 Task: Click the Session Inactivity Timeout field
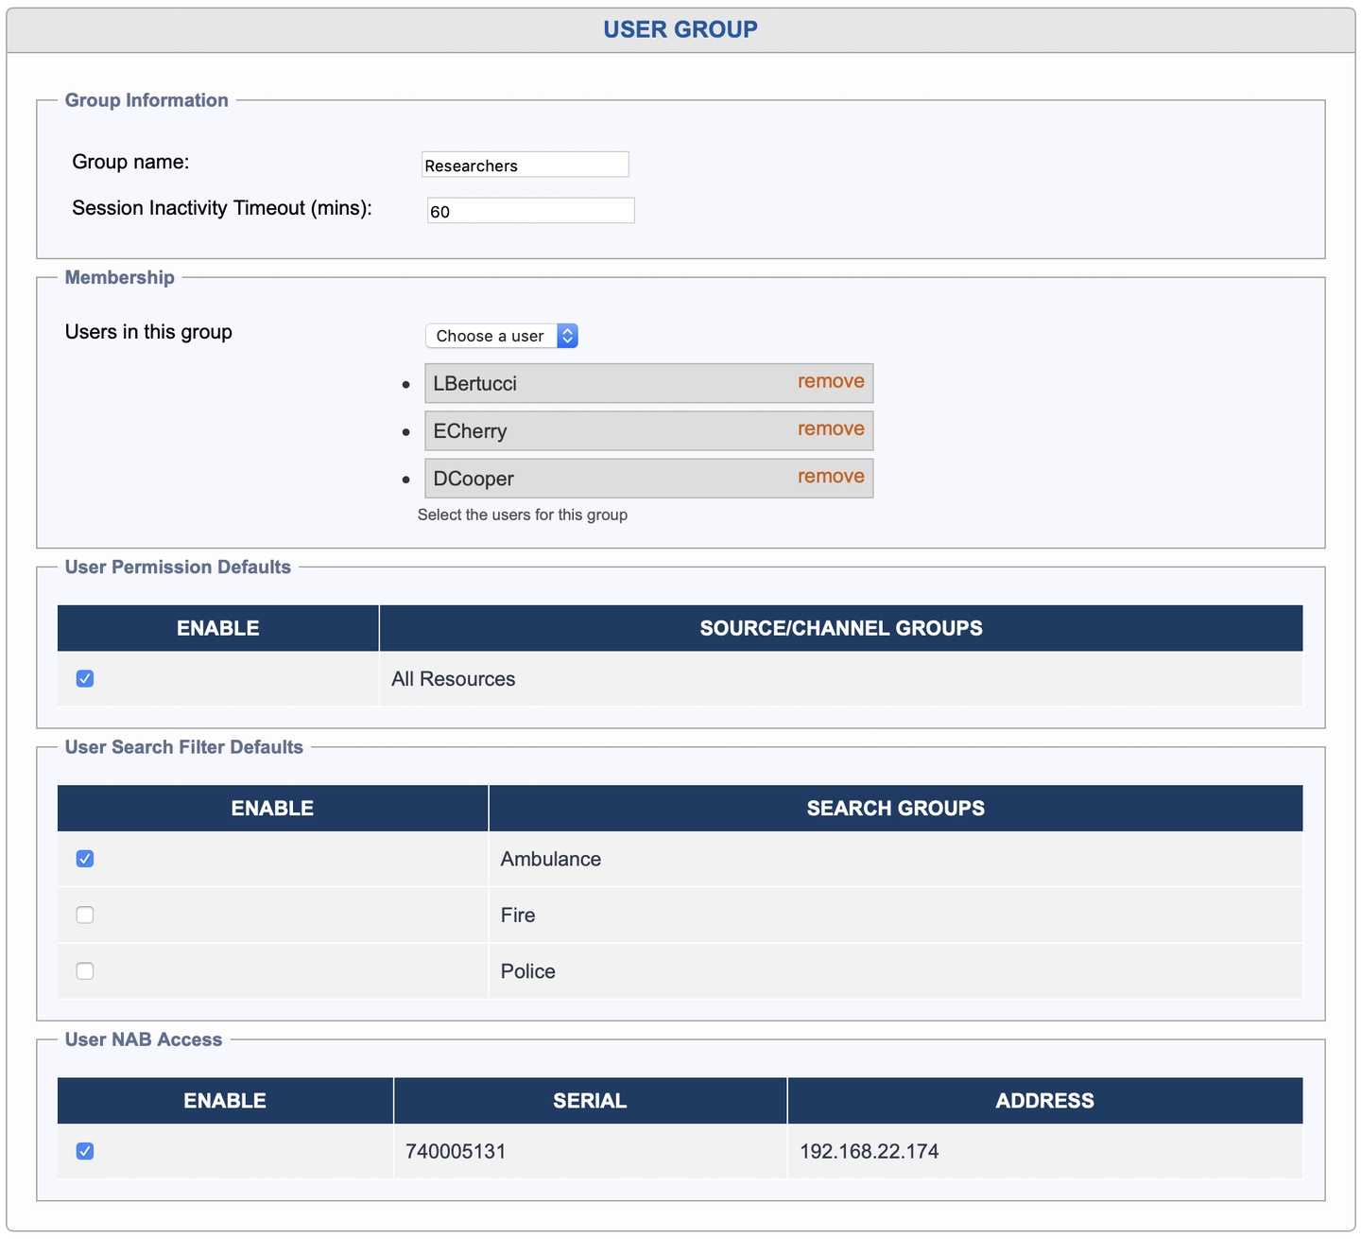tap(530, 211)
